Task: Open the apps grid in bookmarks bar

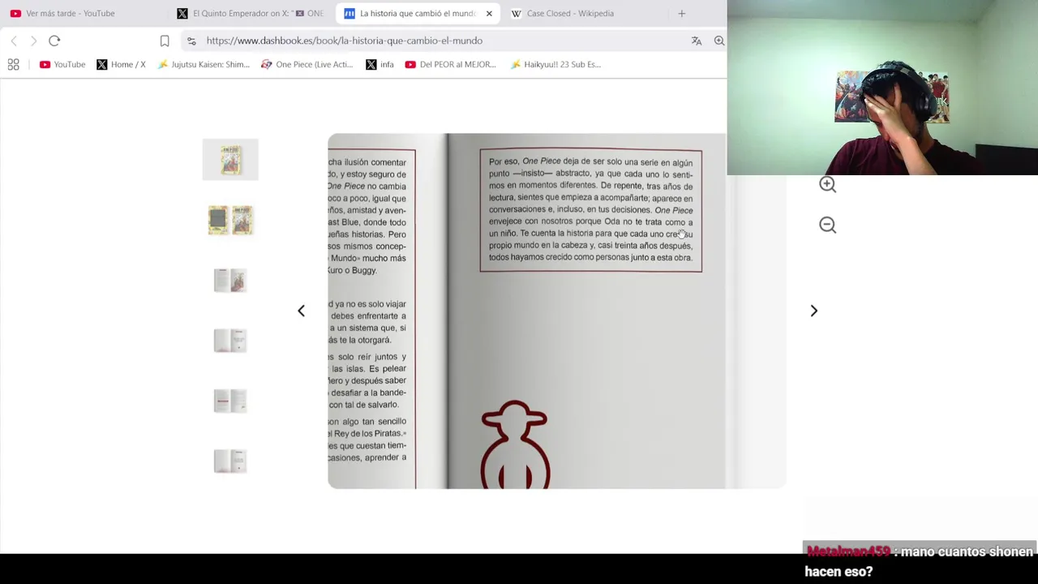Action: (x=13, y=64)
